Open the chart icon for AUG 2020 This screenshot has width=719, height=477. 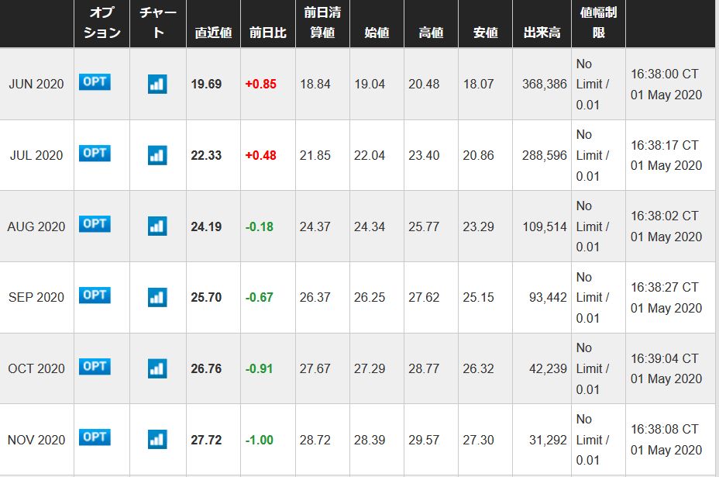coord(157,226)
